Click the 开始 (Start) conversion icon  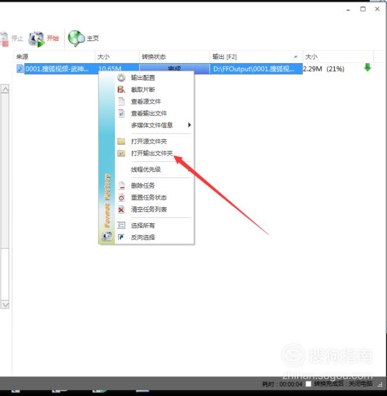point(36,39)
